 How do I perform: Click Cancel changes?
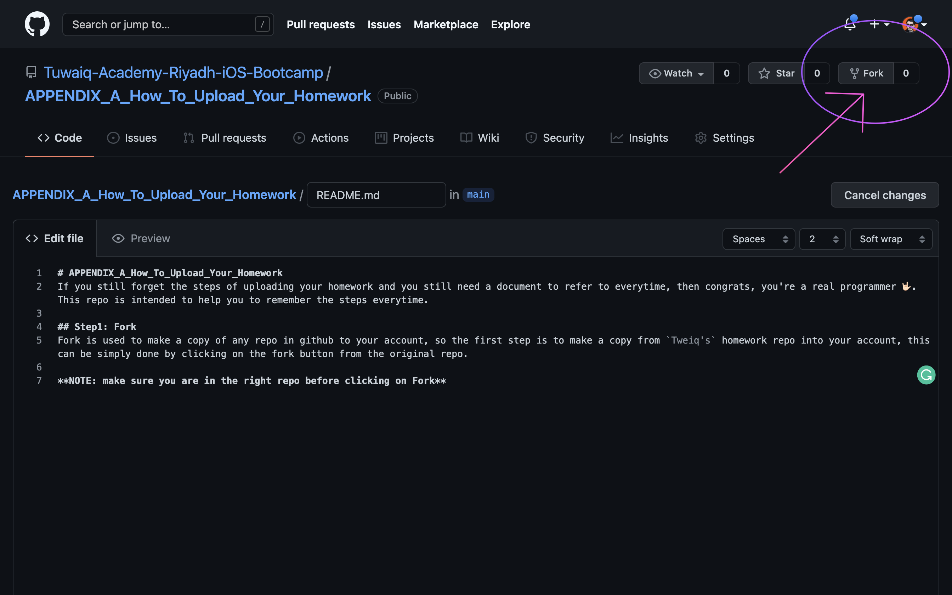click(885, 195)
